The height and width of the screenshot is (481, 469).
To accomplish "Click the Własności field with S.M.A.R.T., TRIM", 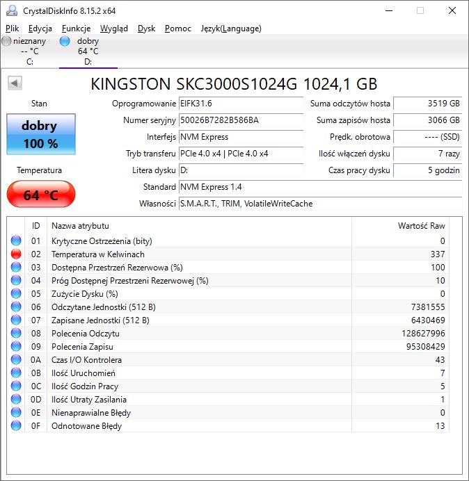I will 320,204.
